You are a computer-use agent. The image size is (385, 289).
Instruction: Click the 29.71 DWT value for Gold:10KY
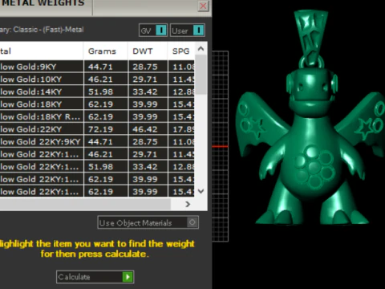(145, 79)
